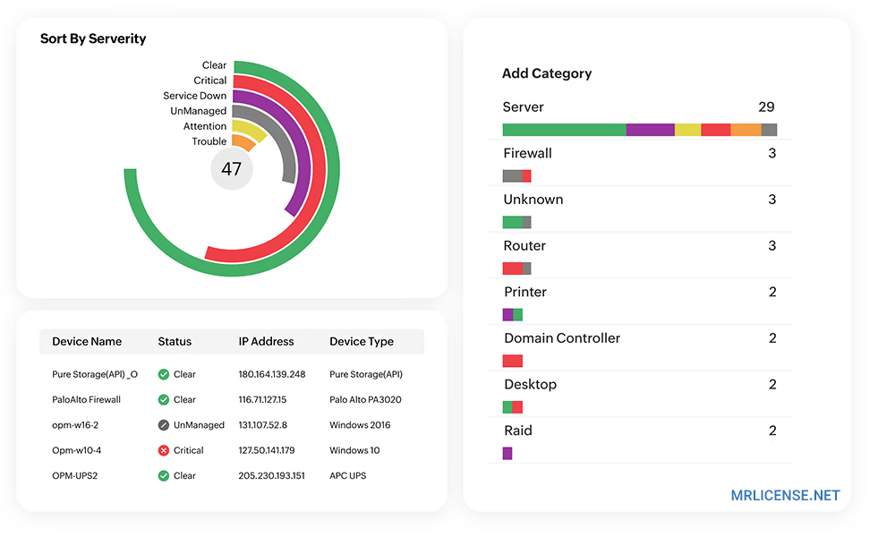The height and width of the screenshot is (537, 895).
Task: Select the yellow Attention arc
Action: [250, 130]
